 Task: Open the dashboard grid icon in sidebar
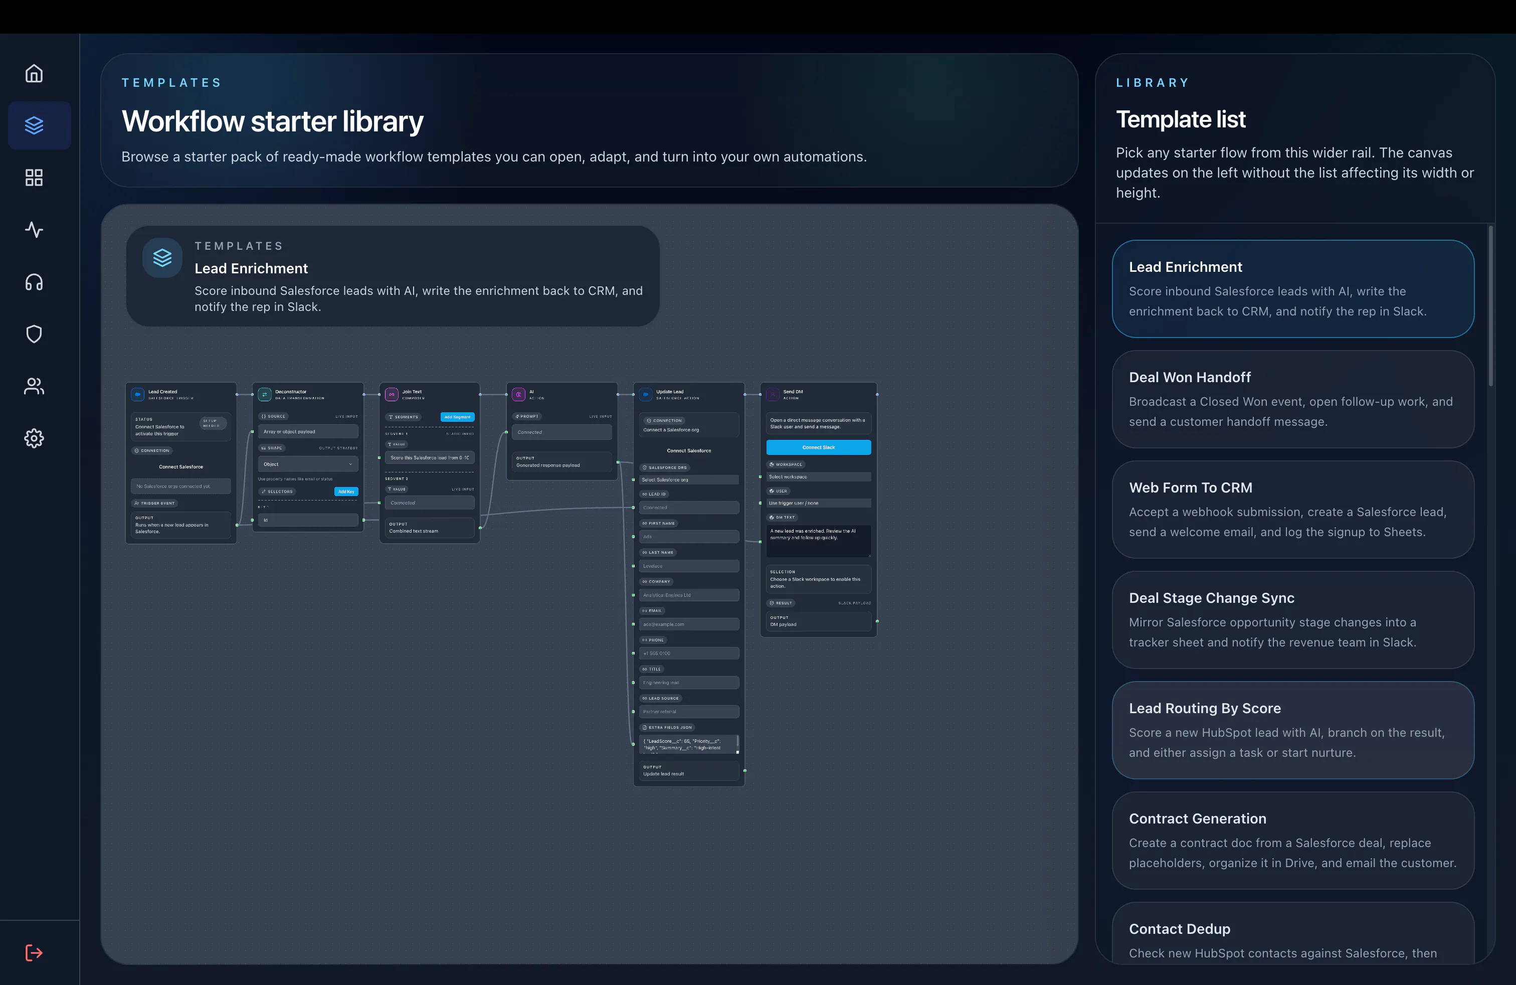[x=34, y=177]
